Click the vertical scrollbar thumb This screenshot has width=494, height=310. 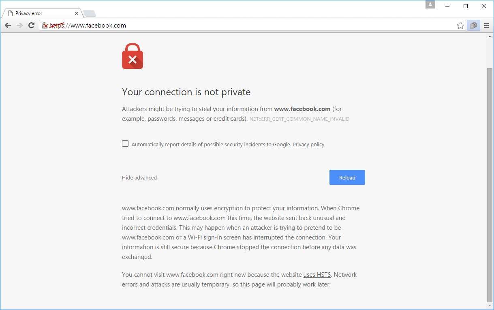[490, 185]
